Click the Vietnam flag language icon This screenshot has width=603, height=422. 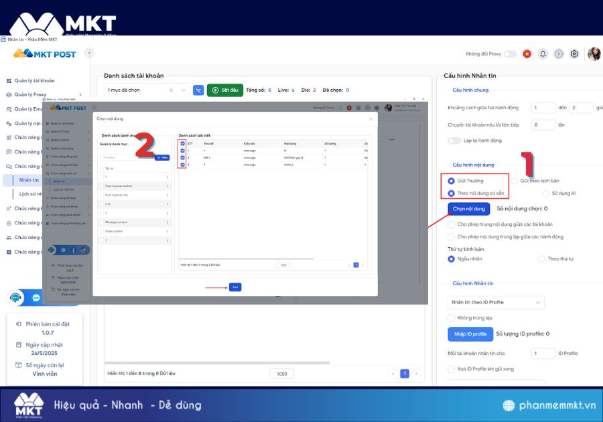[x=527, y=54]
